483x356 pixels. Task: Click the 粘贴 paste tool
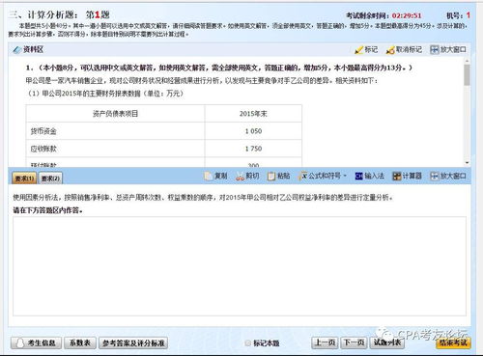tap(279, 176)
